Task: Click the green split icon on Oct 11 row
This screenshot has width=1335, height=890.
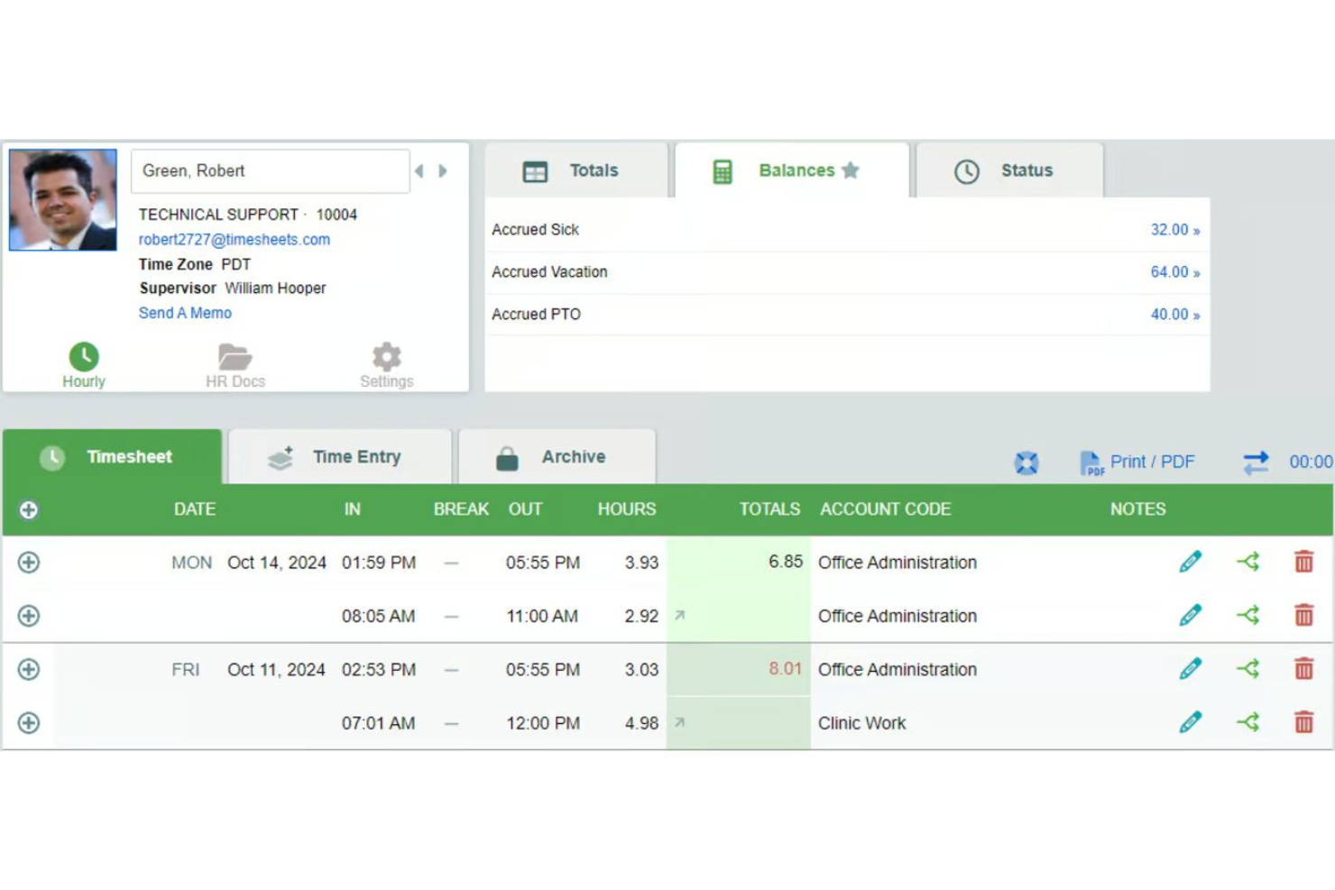Action: [x=1249, y=668]
